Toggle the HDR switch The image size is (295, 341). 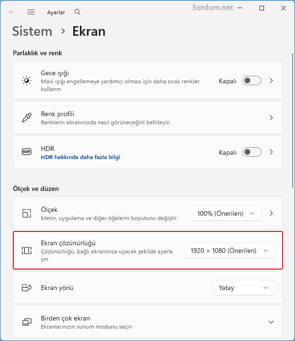(252, 152)
